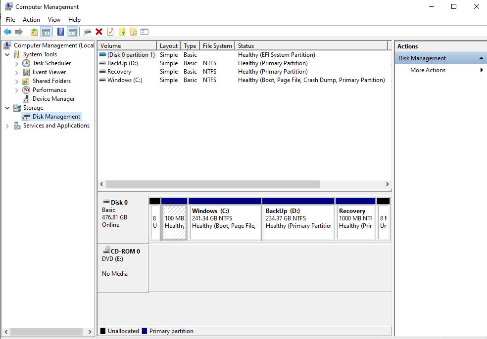The height and width of the screenshot is (339, 487).
Task: Click the Computer Management title bar icon
Action: coord(9,6)
